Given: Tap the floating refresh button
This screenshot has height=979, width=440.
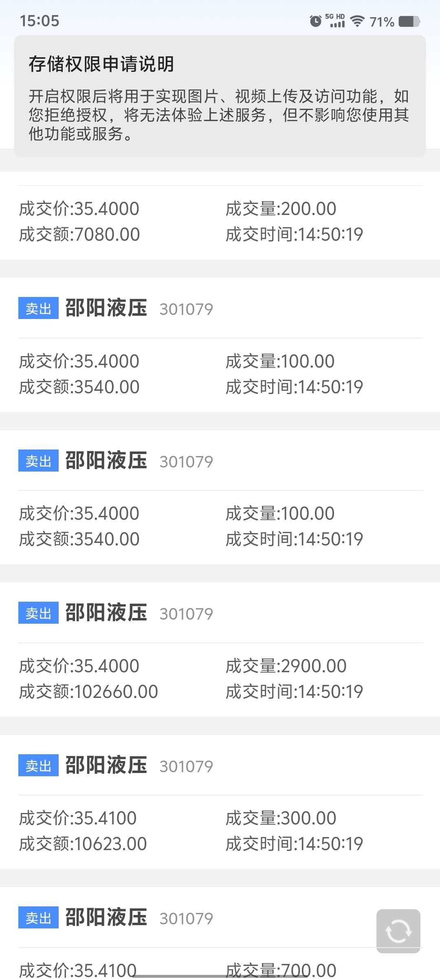Looking at the screenshot, I should pyautogui.click(x=398, y=931).
